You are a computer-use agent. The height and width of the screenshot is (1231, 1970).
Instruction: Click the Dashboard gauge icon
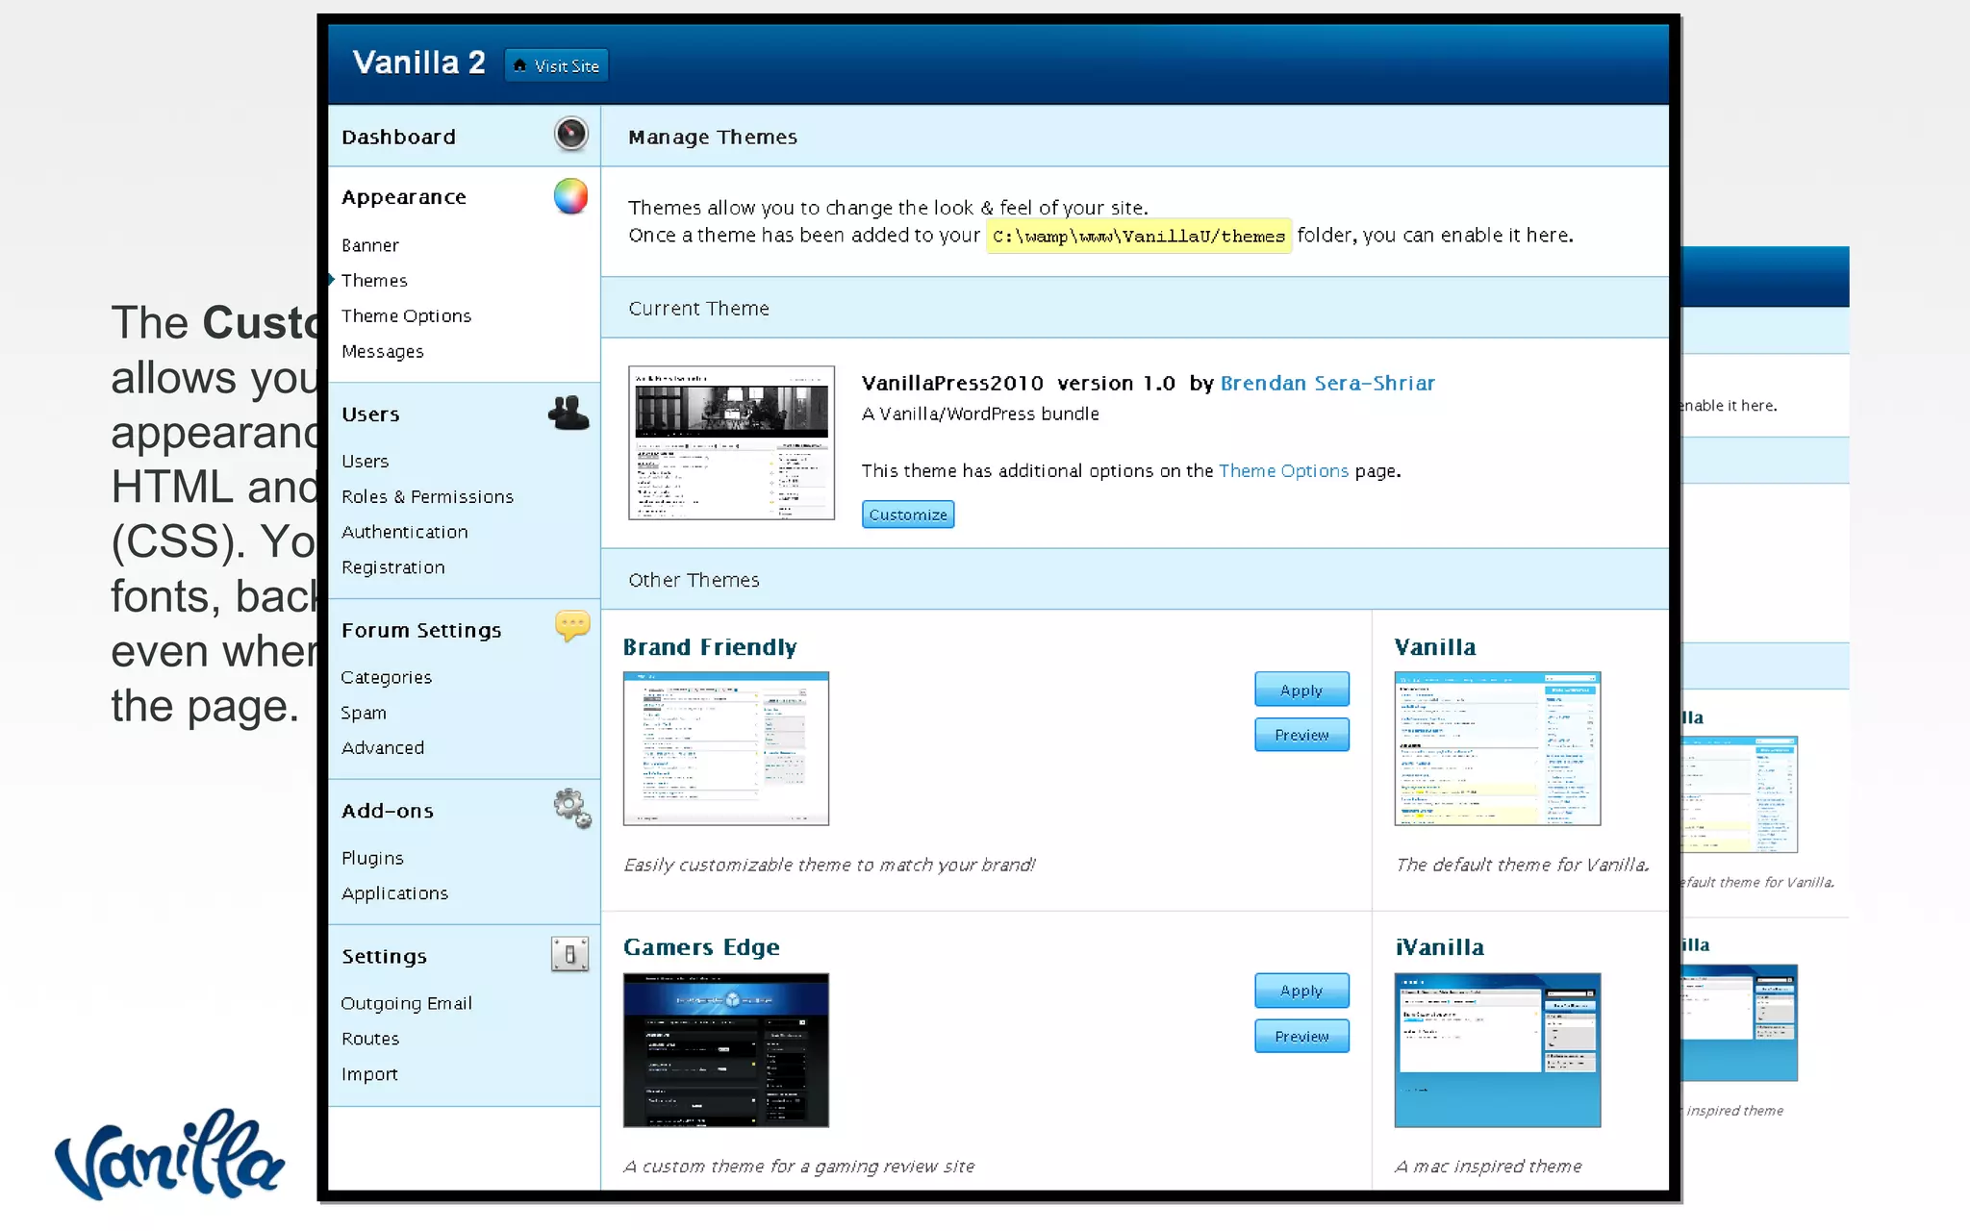tap(570, 134)
